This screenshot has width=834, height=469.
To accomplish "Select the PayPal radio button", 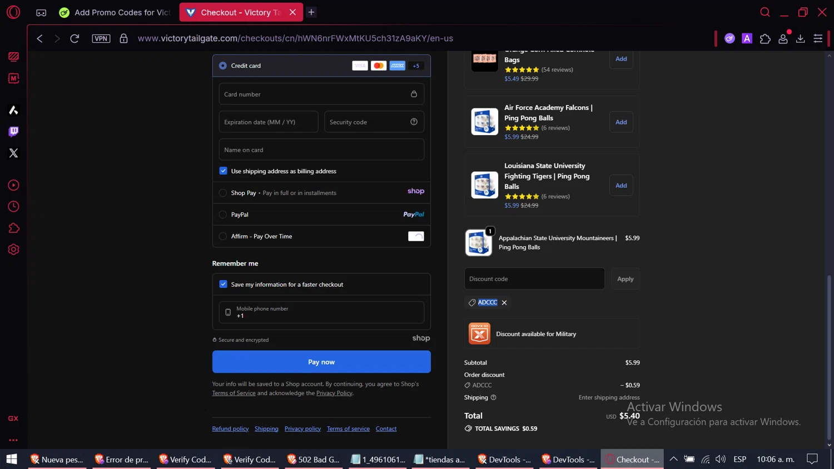I will pos(223,214).
